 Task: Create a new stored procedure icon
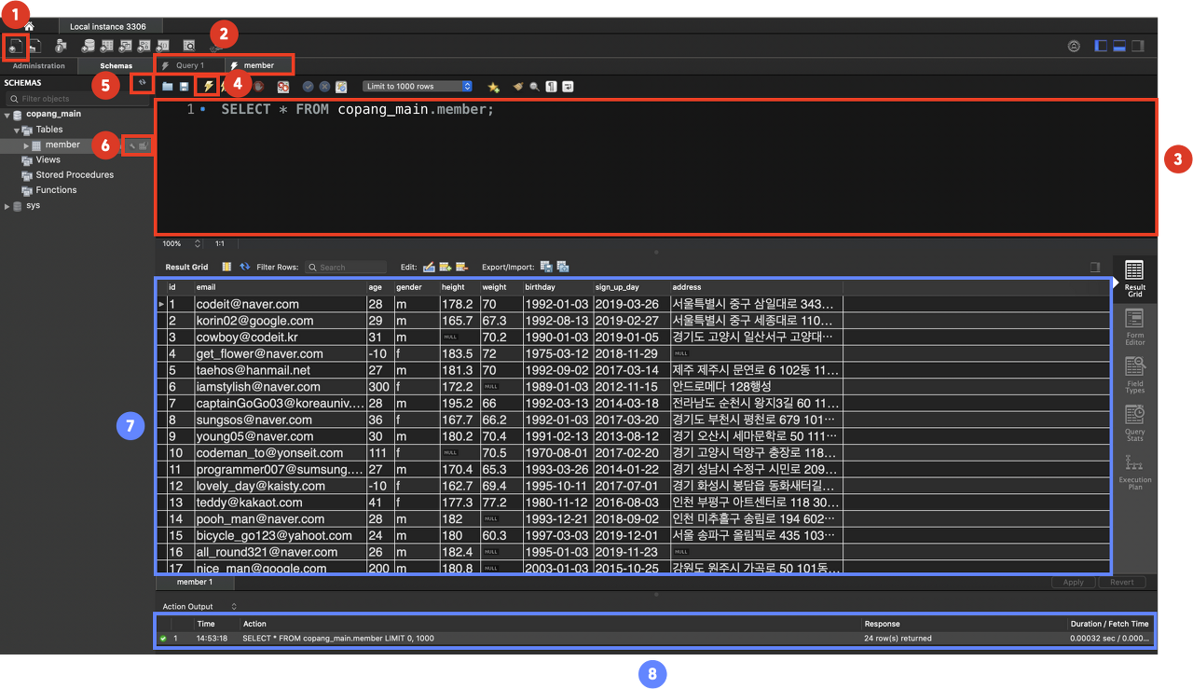point(144,46)
